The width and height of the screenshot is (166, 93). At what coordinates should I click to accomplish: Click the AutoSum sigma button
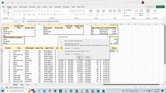point(128,10)
